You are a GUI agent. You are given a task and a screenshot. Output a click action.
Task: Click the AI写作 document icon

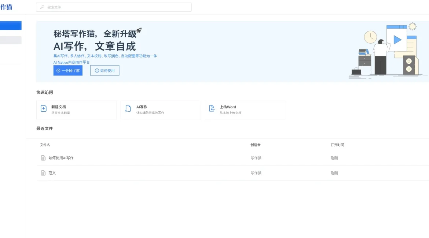[128, 108]
